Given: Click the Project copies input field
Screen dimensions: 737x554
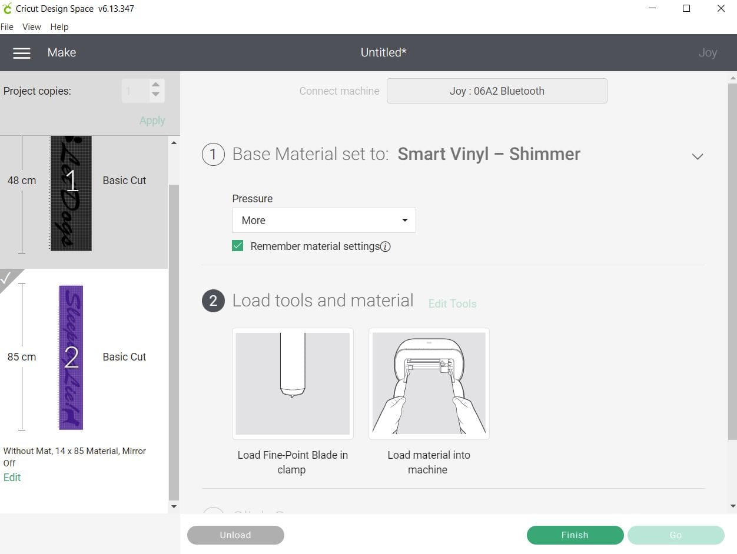Looking at the screenshot, I should click(x=136, y=91).
